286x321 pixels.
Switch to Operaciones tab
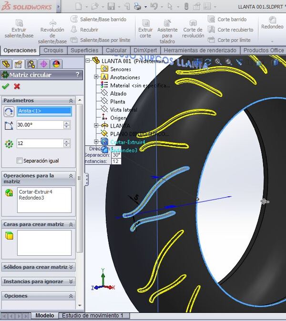point(20,50)
